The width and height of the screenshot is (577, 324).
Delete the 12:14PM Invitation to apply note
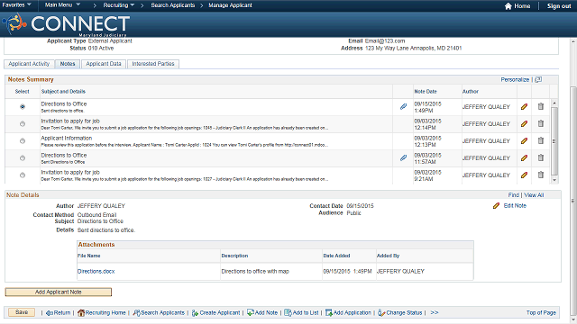click(x=541, y=123)
